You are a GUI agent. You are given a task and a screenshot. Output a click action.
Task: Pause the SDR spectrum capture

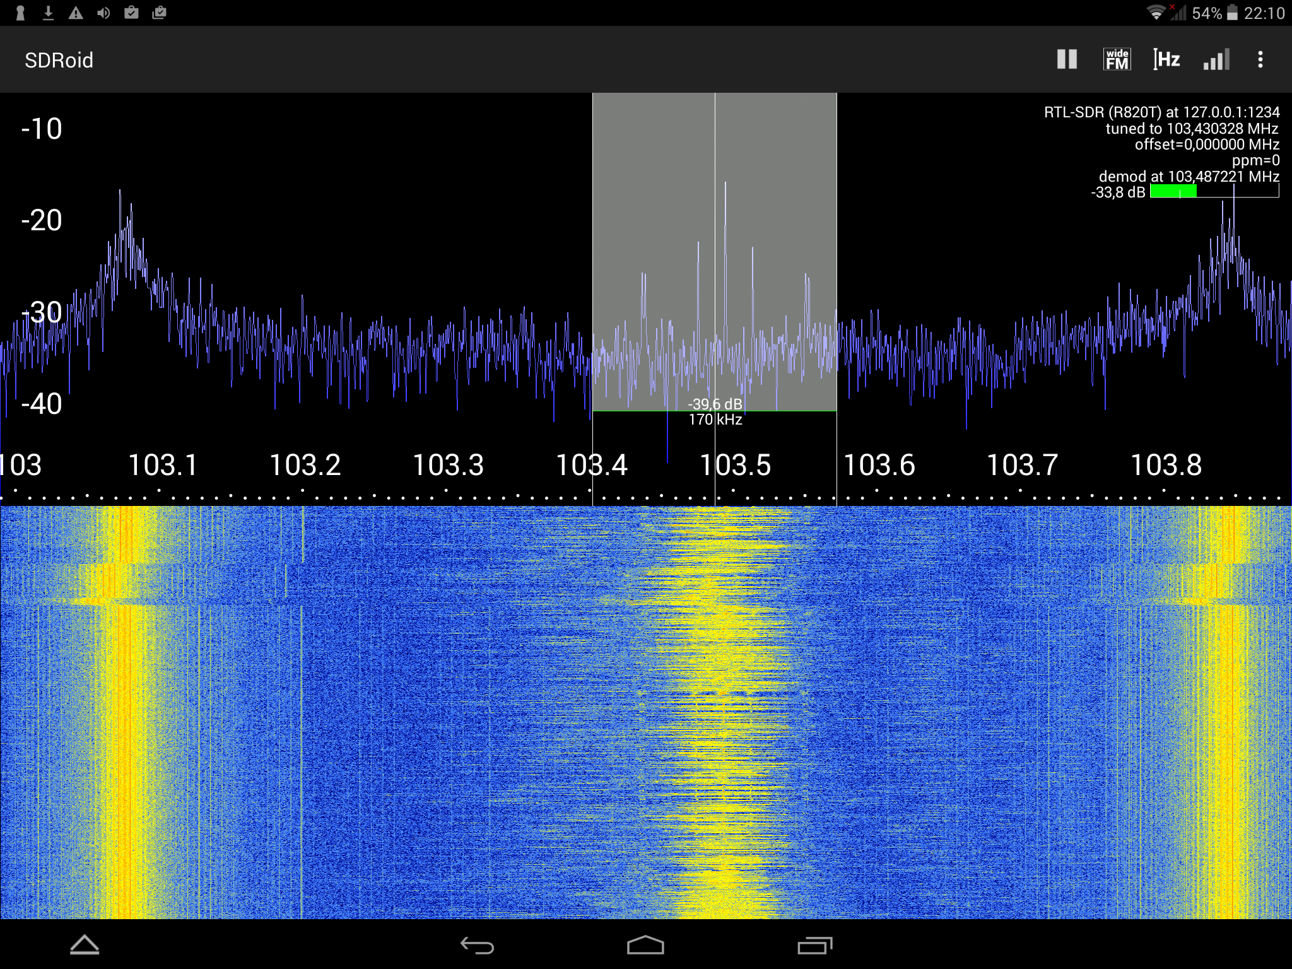tap(1067, 60)
